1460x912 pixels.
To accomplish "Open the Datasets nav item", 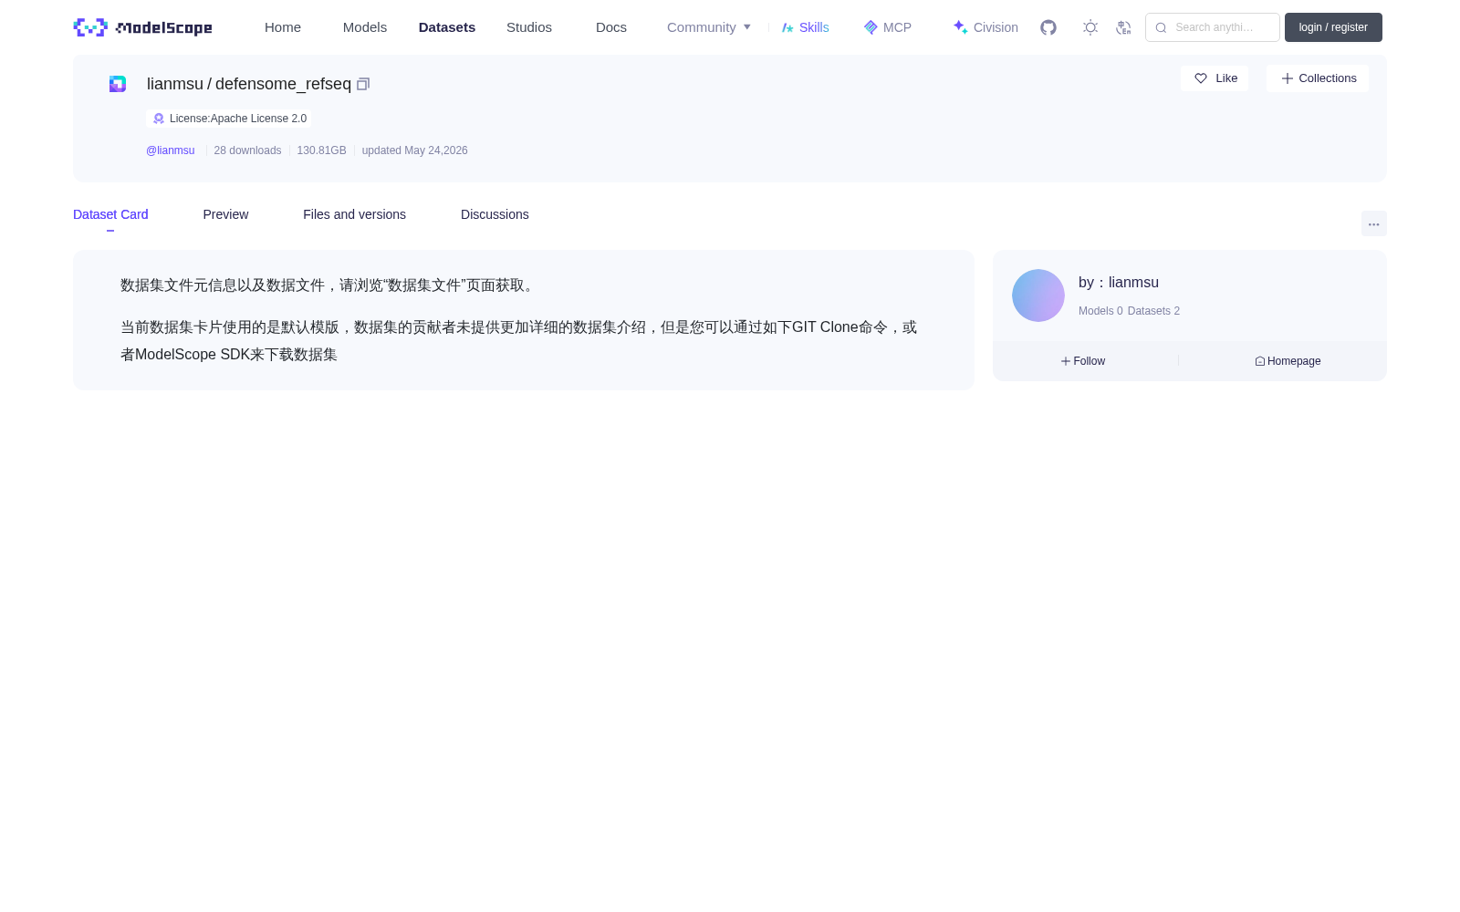I will pyautogui.click(x=447, y=27).
